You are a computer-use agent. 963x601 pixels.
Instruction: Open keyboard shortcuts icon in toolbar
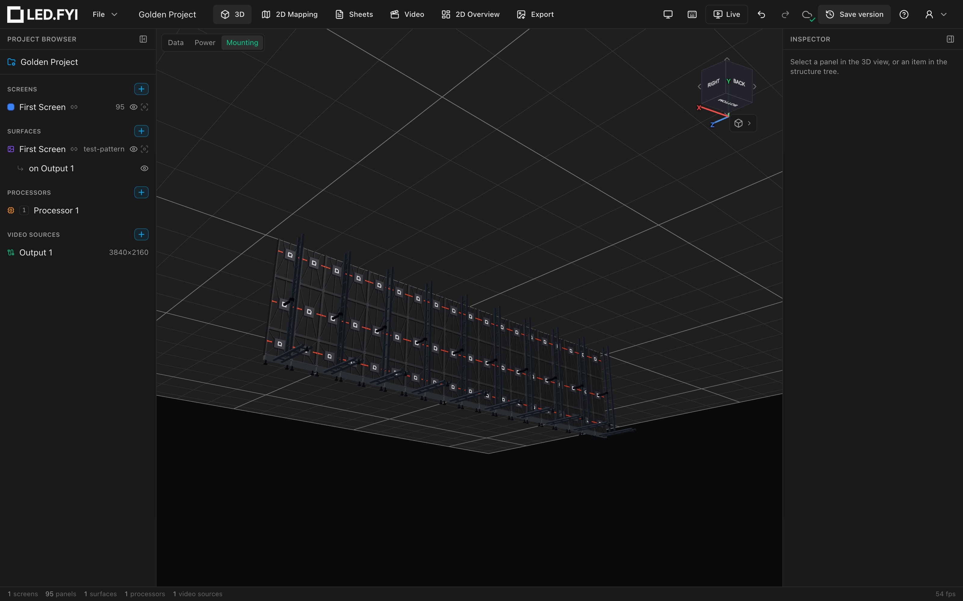coord(692,14)
